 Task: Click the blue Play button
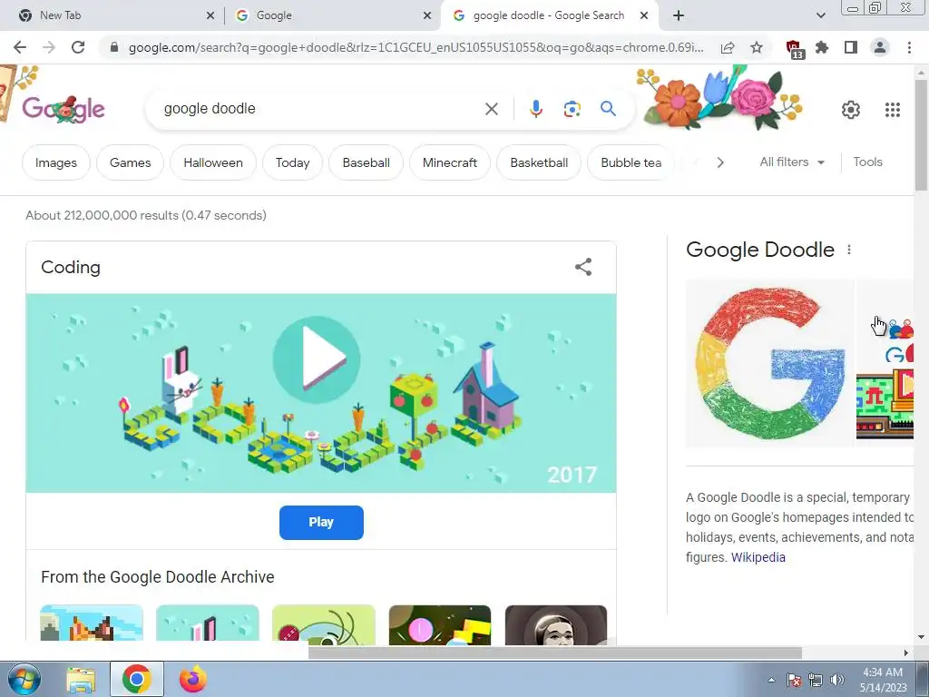coord(321,522)
